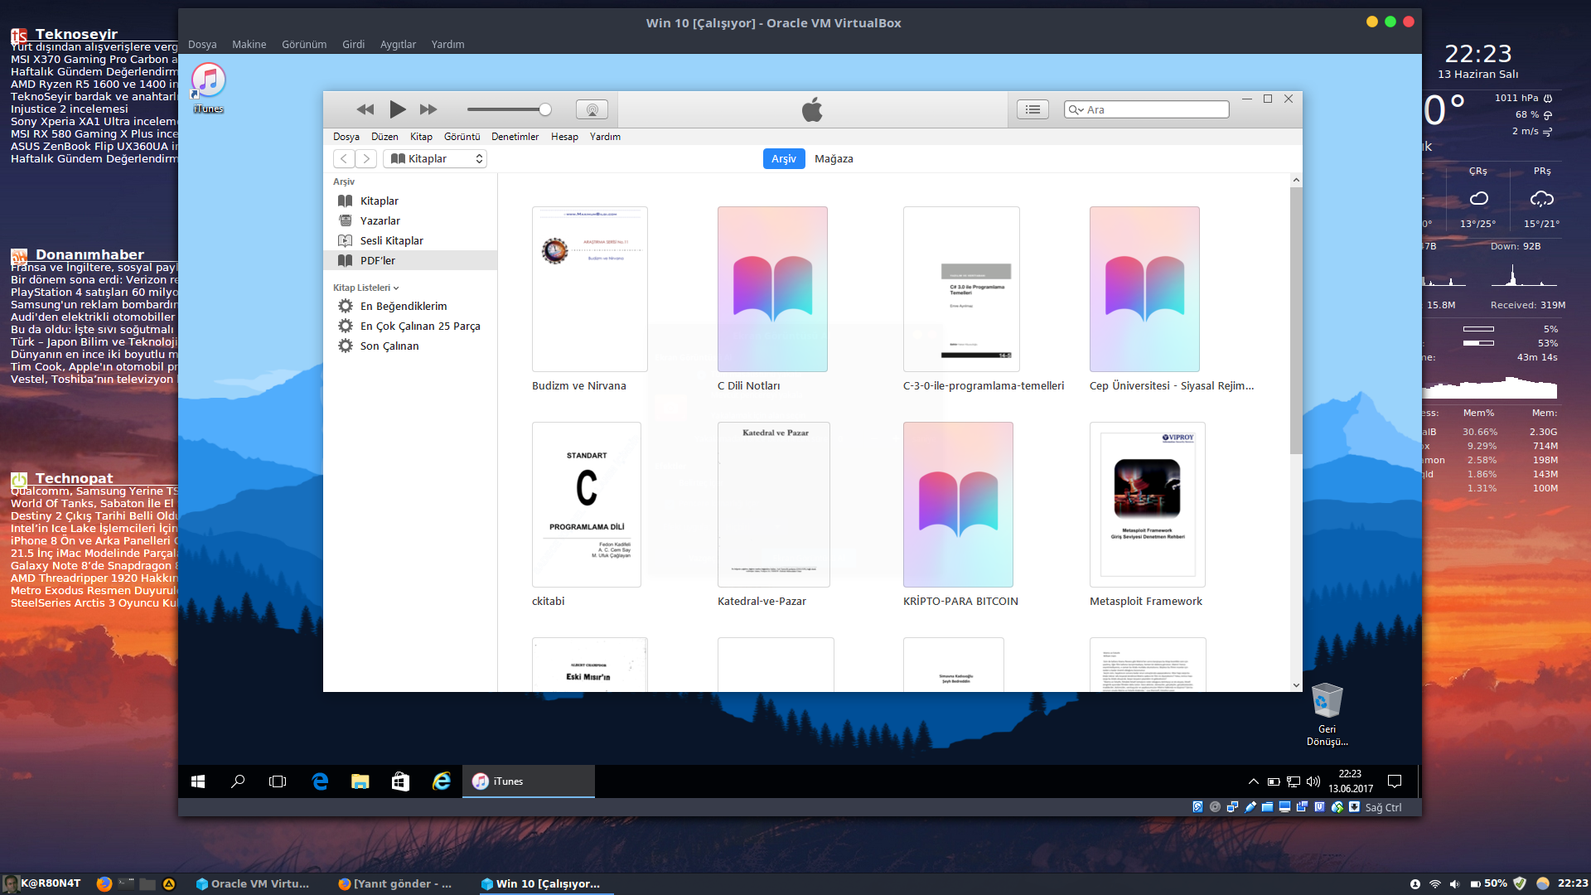Image resolution: width=1591 pixels, height=895 pixels.
Task: Open the Kitaplar media type dropdown
Action: [435, 158]
